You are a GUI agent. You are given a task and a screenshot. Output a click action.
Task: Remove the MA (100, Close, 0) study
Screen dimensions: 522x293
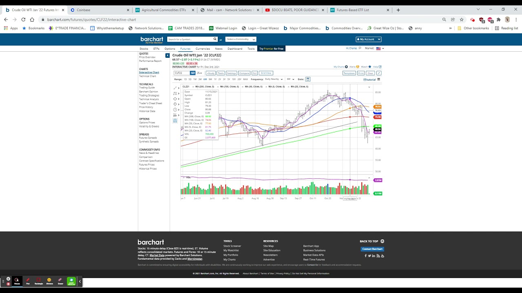pyautogui.click(x=218, y=87)
